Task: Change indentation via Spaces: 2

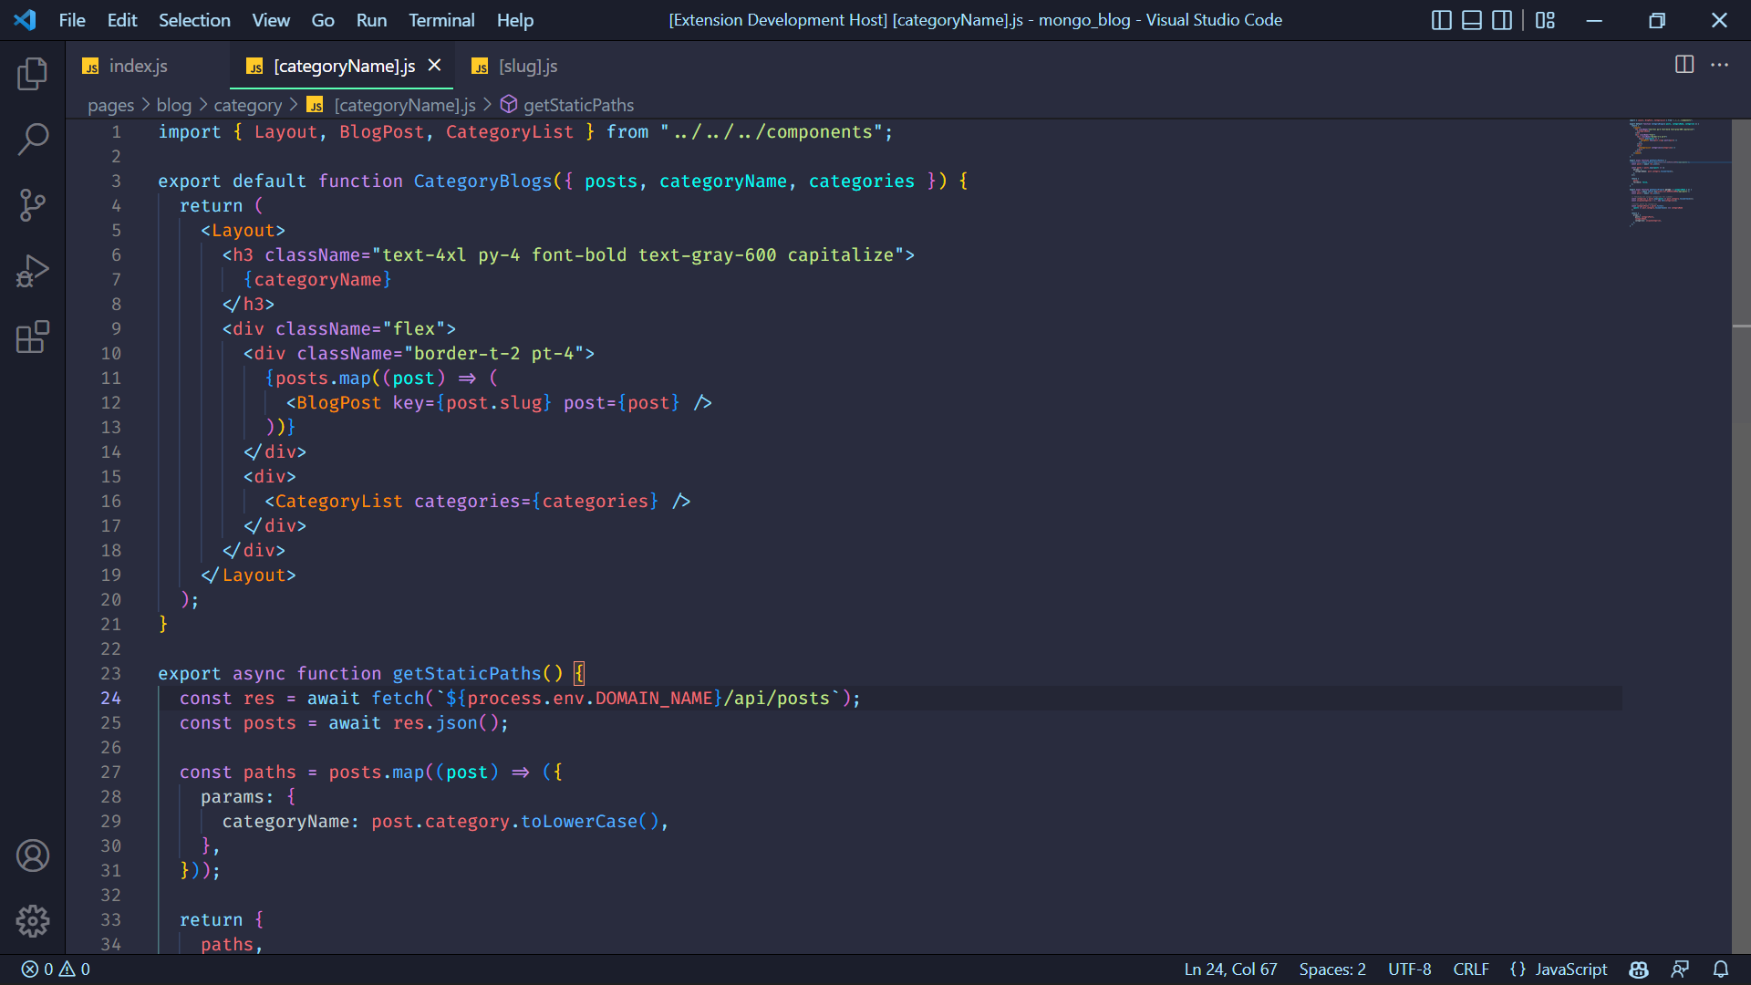Action: (1332, 969)
